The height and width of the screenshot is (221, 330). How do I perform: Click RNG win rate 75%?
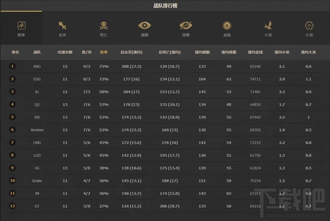click(104, 66)
